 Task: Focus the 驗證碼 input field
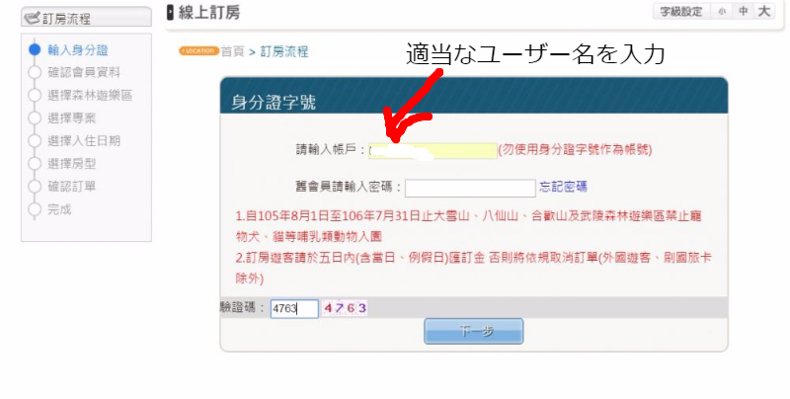click(294, 308)
